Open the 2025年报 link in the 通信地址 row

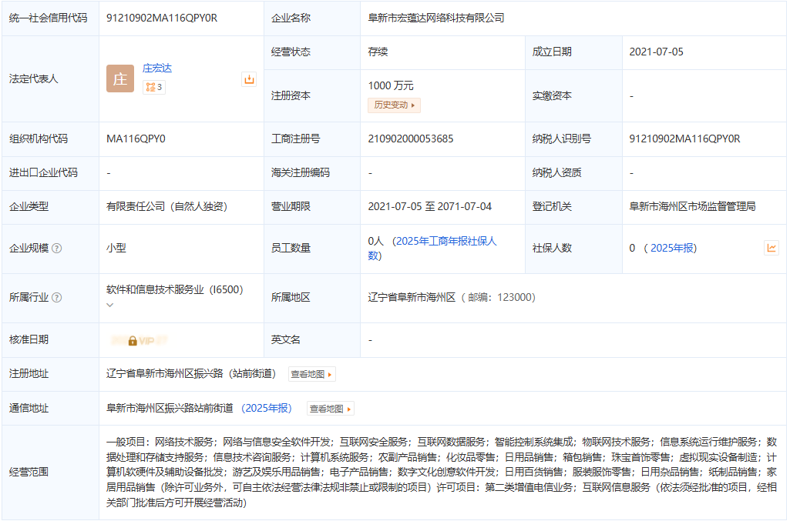pos(267,408)
